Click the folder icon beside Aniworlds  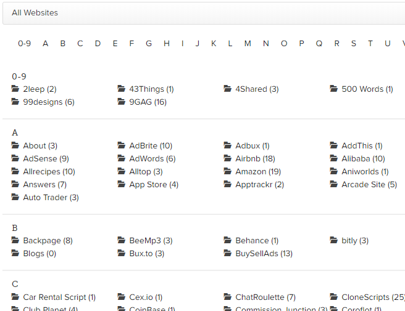coord(334,171)
